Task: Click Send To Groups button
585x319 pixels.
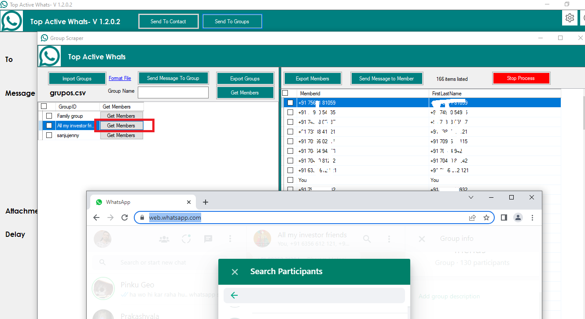Action: point(232,21)
